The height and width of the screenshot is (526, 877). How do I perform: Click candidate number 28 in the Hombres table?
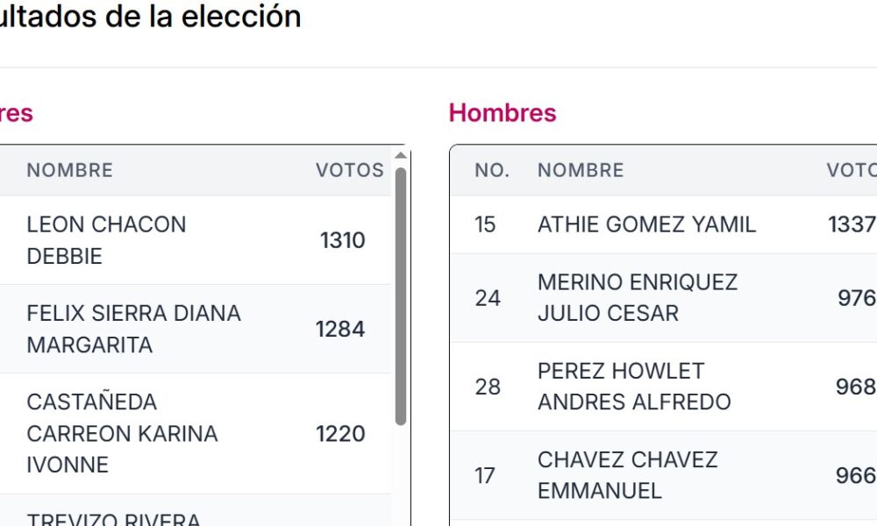tap(488, 386)
